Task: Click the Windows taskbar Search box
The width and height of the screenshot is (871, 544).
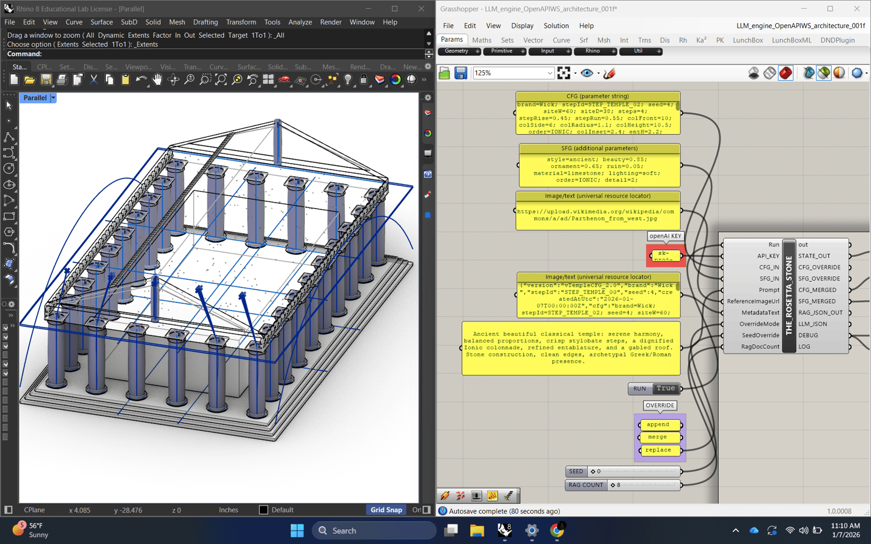Action: tap(374, 531)
